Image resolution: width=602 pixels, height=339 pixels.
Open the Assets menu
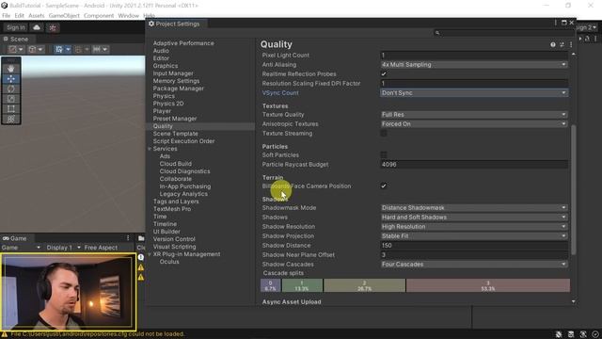click(37, 16)
